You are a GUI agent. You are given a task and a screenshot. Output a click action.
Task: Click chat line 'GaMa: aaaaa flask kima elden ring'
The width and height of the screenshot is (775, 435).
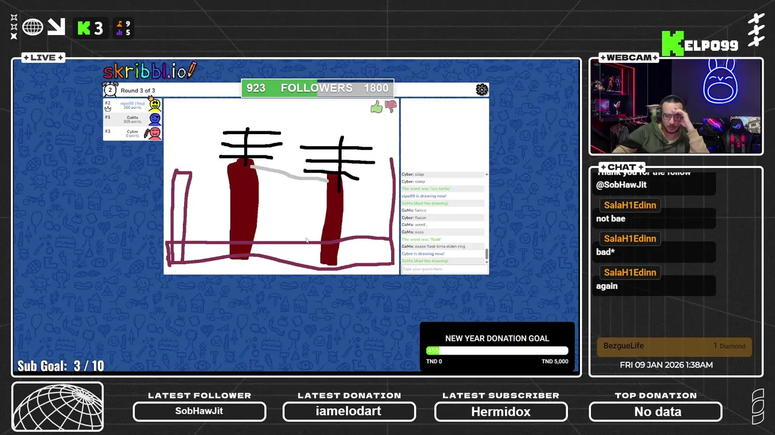click(x=434, y=246)
